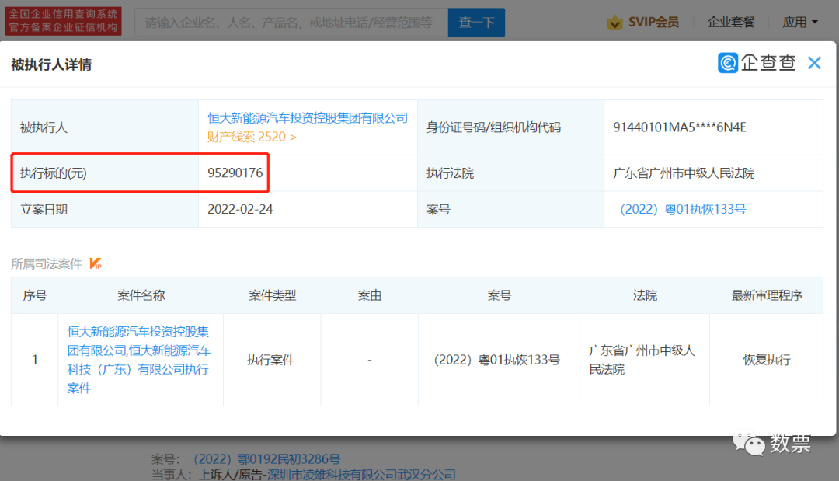839x481 pixels.
Task: Open 深圳市凌雄科技有限公司武汉分公司 link behind dialog
Action: click(361, 475)
